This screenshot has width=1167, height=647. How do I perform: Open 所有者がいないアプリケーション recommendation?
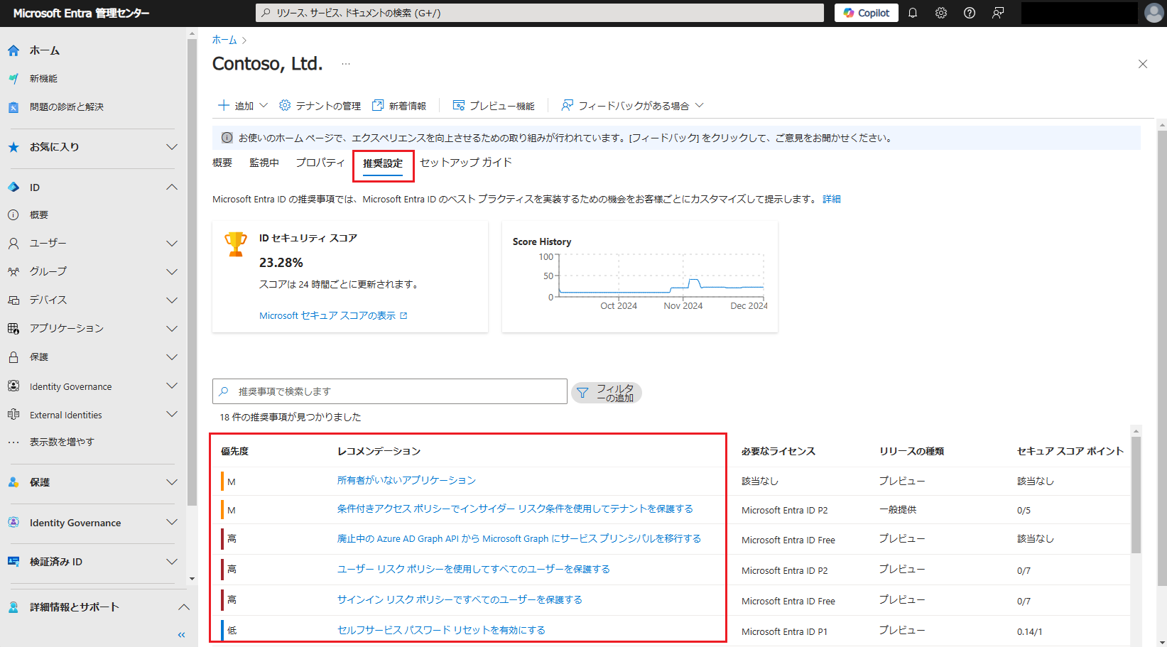coord(406,481)
